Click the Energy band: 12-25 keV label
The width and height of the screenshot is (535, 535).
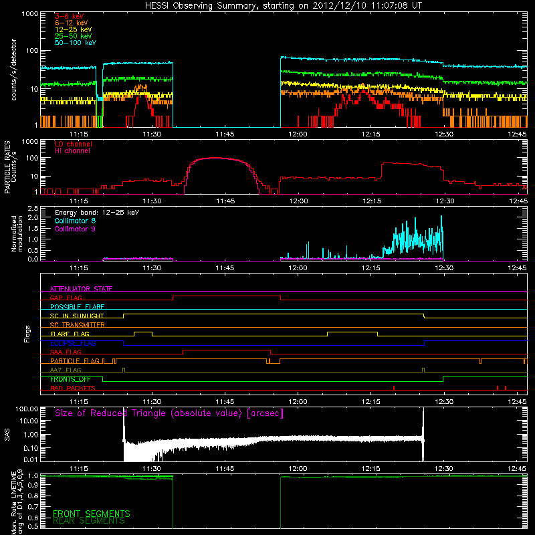97,213
